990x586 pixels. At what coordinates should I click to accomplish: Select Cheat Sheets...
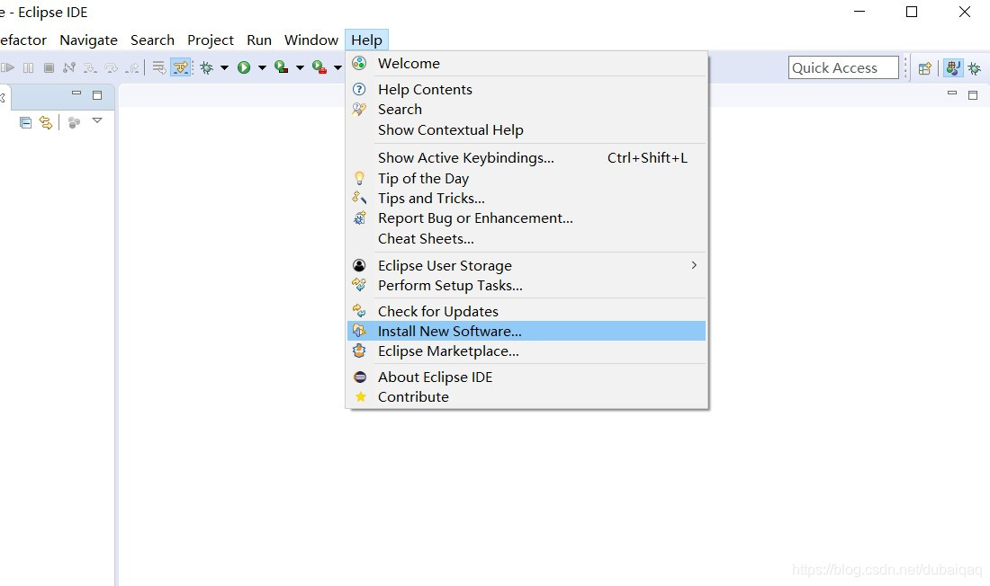pyautogui.click(x=526, y=238)
